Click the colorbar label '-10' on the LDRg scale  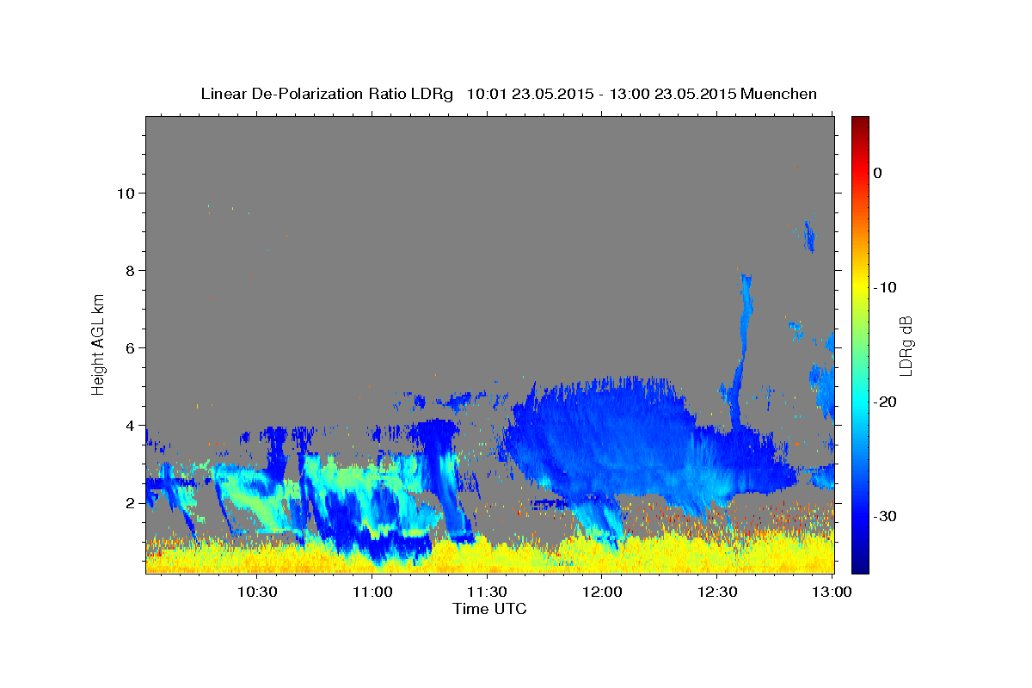tap(886, 287)
